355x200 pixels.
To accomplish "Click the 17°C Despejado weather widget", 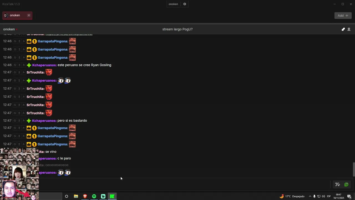I will (x=292, y=196).
